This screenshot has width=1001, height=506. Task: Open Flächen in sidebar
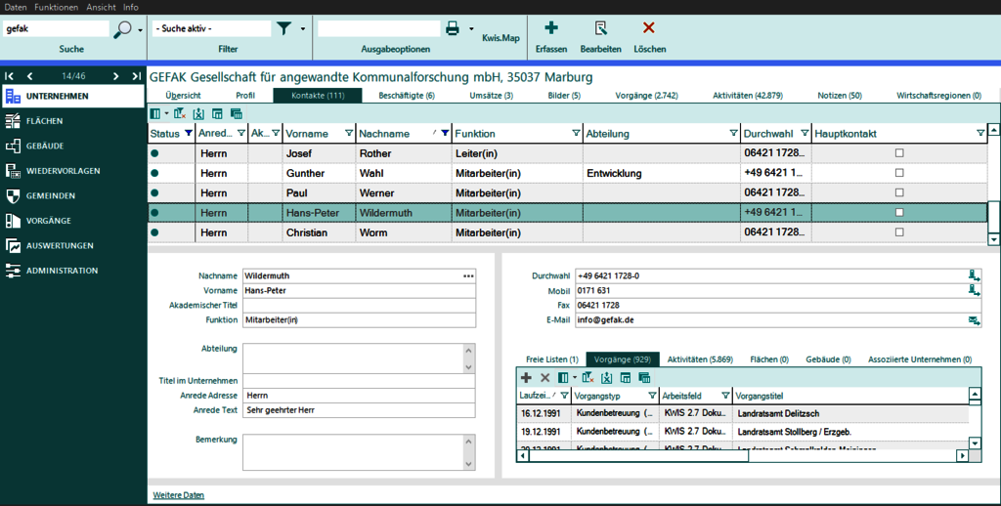[x=72, y=120]
